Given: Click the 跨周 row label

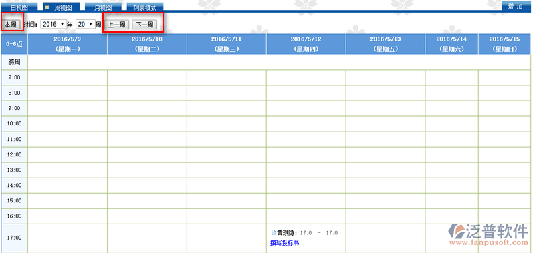Looking at the screenshot, I should pos(14,62).
